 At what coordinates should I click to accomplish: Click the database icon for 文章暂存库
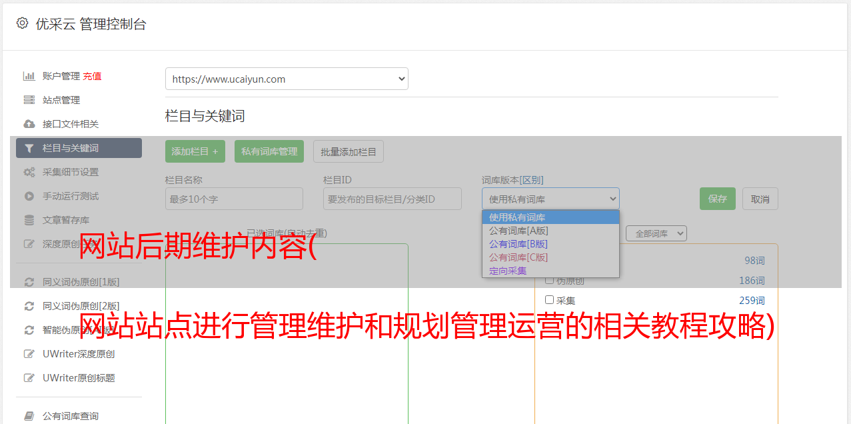29,220
